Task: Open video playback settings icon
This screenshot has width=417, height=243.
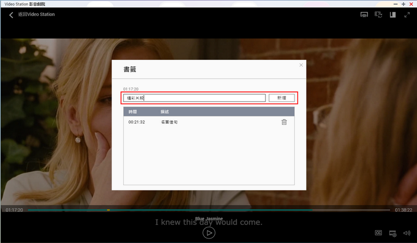Action: (393, 234)
